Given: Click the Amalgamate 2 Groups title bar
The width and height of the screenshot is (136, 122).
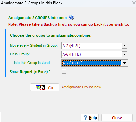Looking at the screenshot, I should click(32, 3).
